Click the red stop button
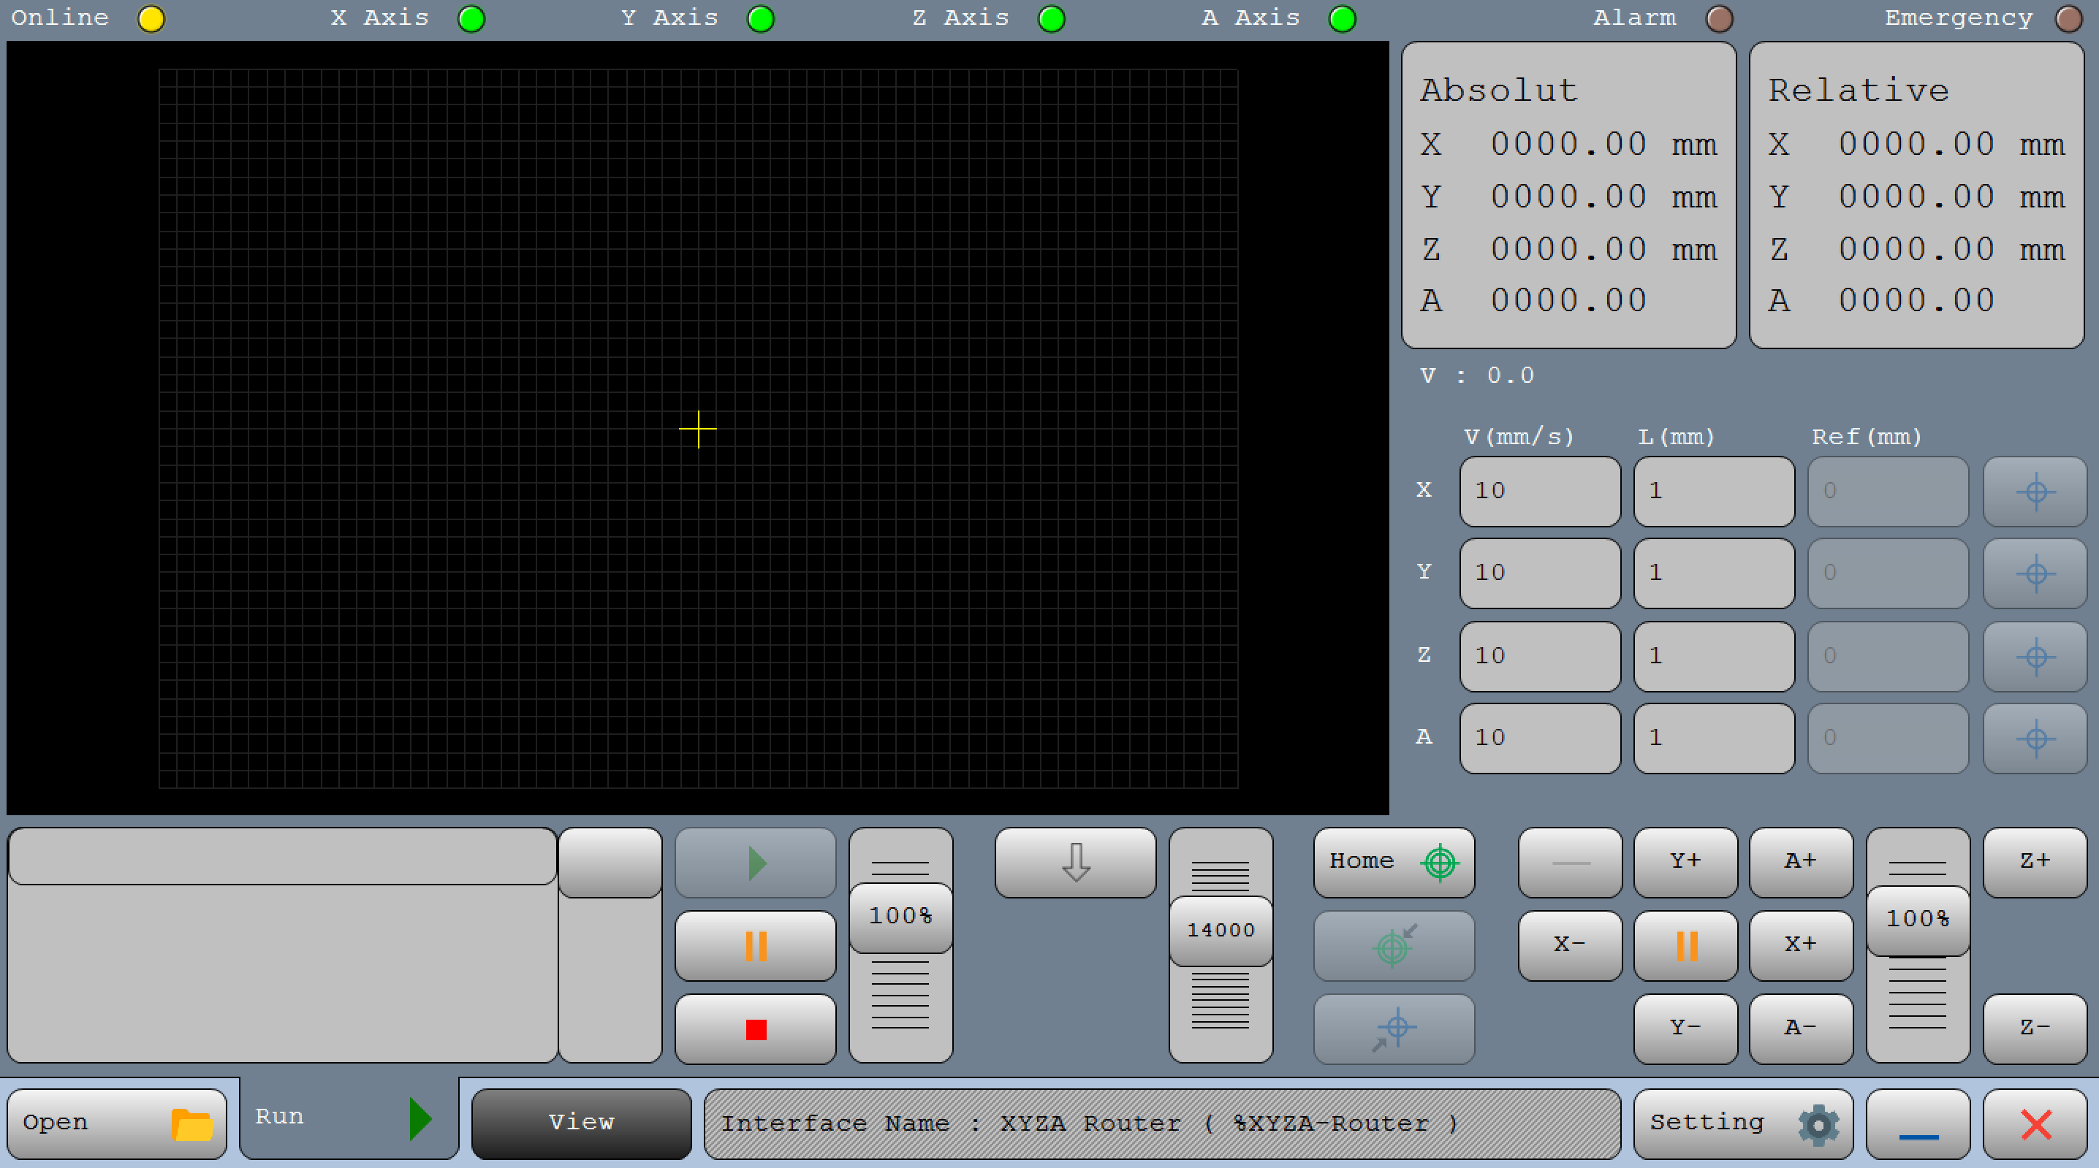The image size is (2099, 1168). [x=756, y=1028]
